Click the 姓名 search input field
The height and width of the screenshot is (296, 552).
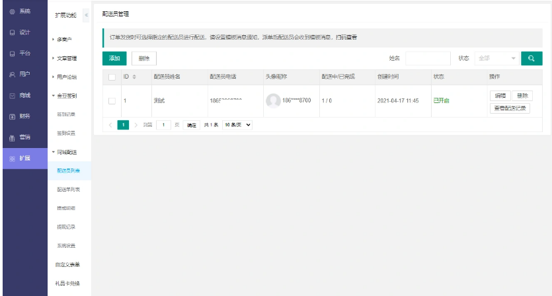[x=428, y=58]
